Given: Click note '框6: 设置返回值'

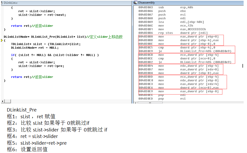Looking at the screenshot, I should tap(27, 149).
